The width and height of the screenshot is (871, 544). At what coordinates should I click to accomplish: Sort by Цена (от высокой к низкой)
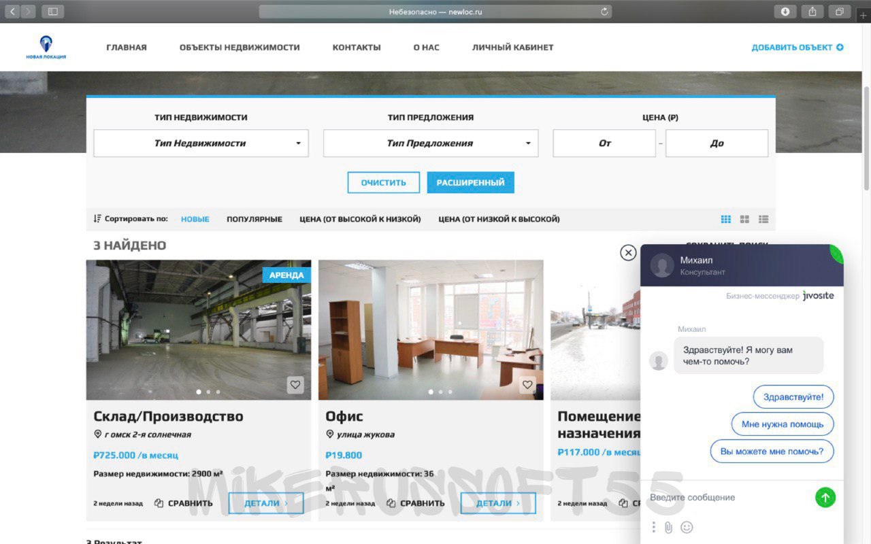361,219
